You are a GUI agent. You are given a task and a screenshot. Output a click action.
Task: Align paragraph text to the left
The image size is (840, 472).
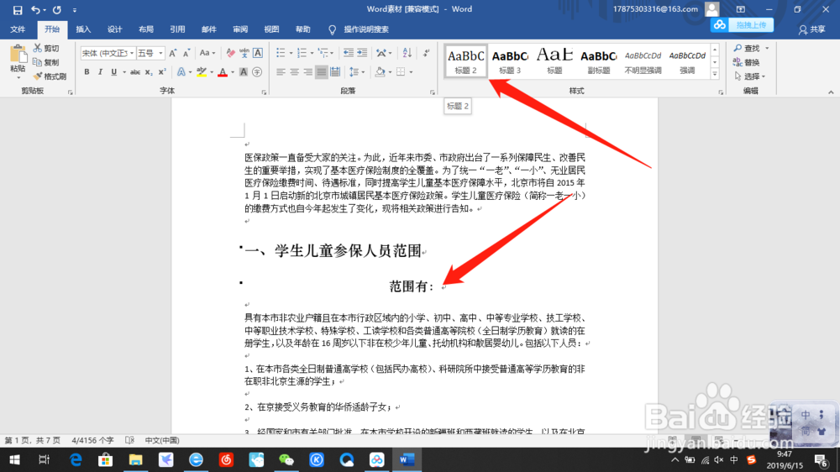pyautogui.click(x=281, y=71)
